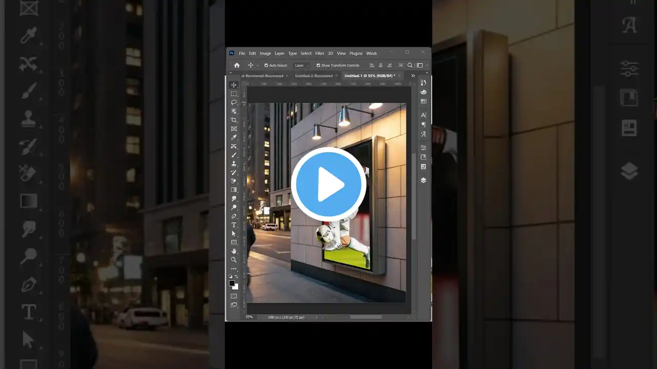
Task: Play the video with the blue button
Action: [328, 184]
